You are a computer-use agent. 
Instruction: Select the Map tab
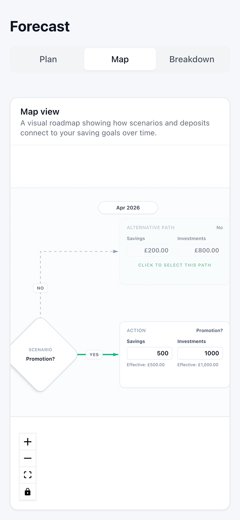120,59
